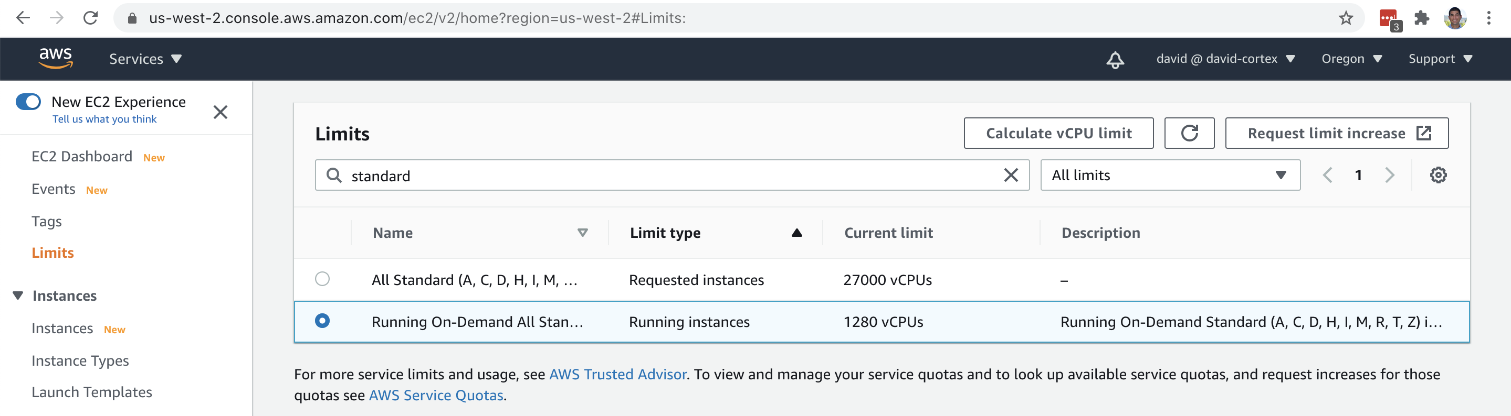Image resolution: width=1511 pixels, height=416 pixels.
Task: Reload the page in the browser
Action: coord(90,18)
